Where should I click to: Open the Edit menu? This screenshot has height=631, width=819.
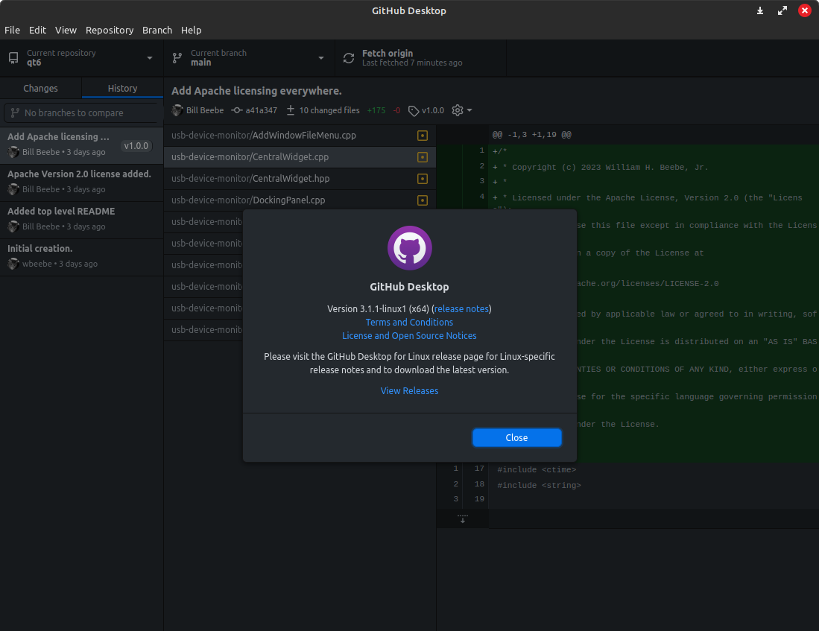click(37, 31)
